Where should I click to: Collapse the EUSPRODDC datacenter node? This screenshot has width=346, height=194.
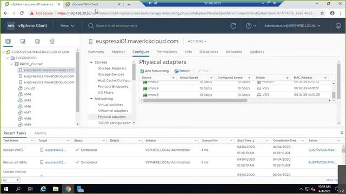pyautogui.click(x=7, y=58)
